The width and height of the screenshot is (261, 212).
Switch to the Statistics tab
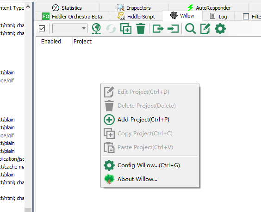(x=67, y=8)
